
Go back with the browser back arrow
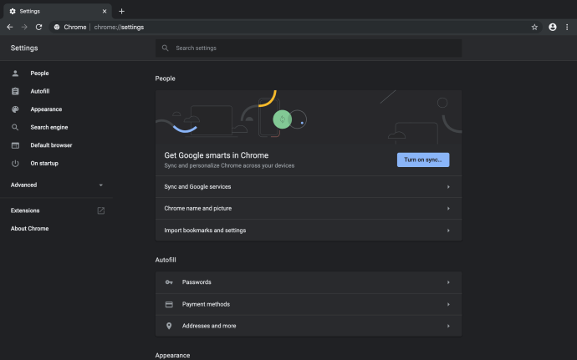click(x=10, y=28)
